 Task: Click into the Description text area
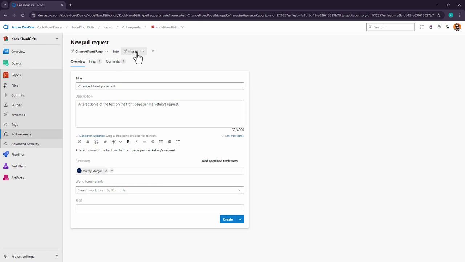tap(160, 114)
